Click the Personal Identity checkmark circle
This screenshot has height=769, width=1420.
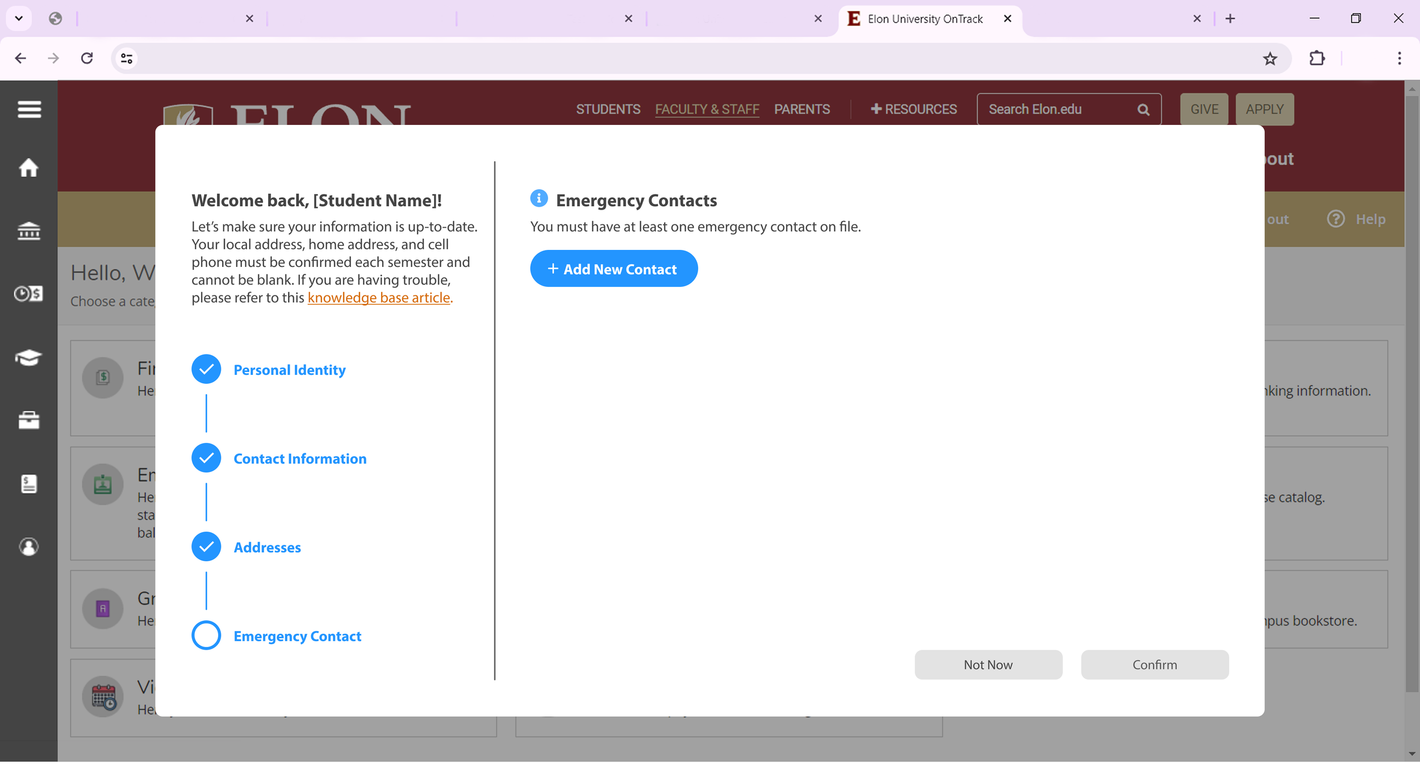tap(206, 369)
